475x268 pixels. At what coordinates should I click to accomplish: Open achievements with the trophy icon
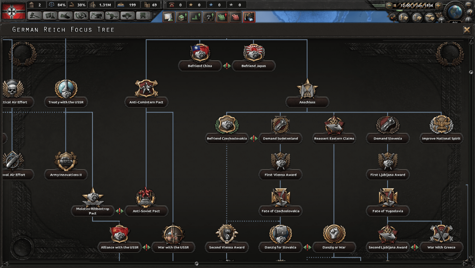coord(441,20)
